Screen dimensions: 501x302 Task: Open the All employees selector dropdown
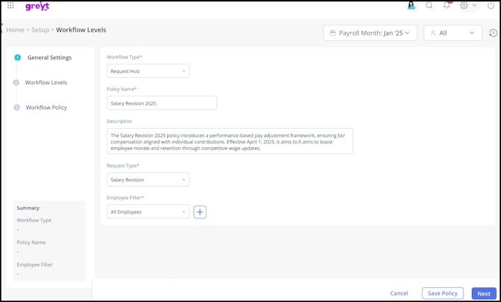coord(453,33)
